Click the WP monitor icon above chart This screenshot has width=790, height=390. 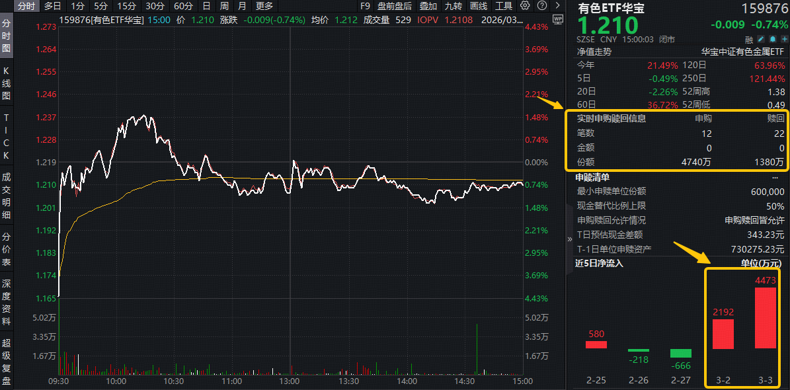(557, 19)
